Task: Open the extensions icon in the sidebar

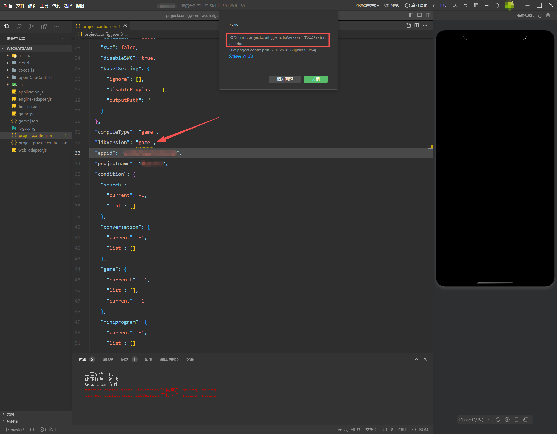Action: pos(44,27)
